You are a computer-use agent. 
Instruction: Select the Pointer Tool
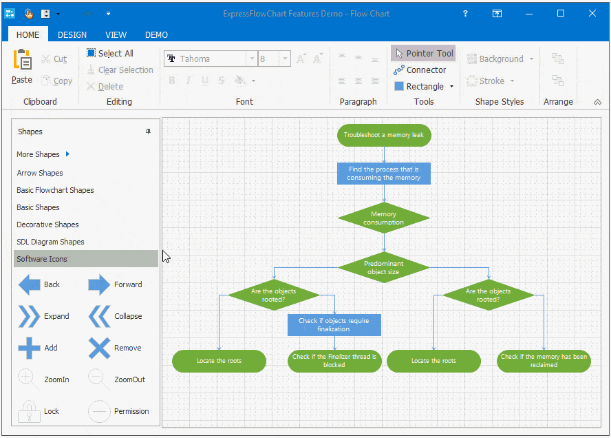[x=422, y=53]
